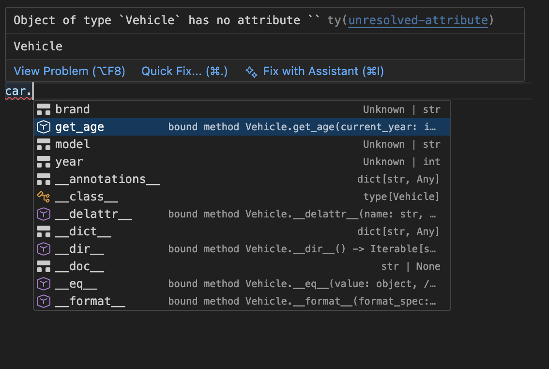
Task: Click the field icon beside __dict__
Action: click(43, 231)
